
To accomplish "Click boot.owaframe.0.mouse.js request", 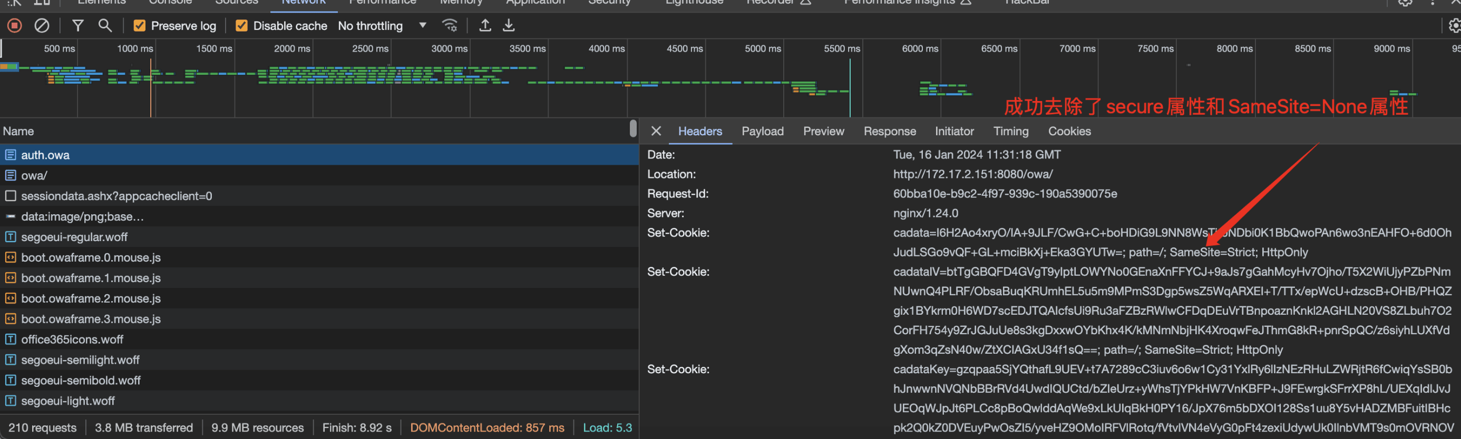I will (x=91, y=258).
